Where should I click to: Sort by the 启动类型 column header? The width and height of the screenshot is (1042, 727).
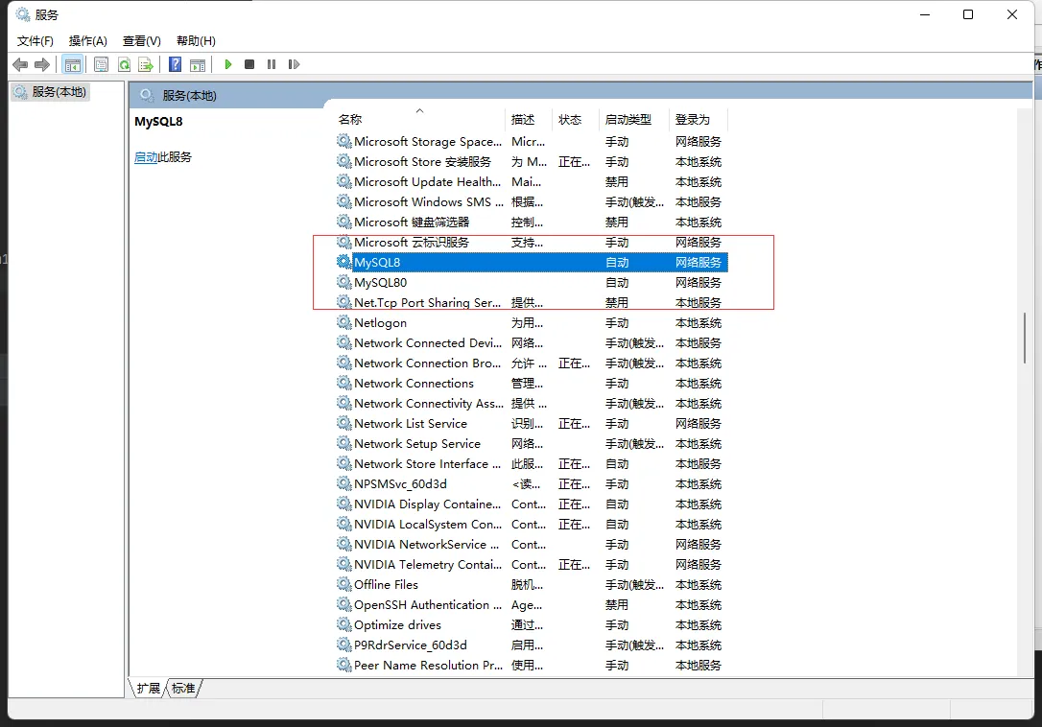pyautogui.click(x=634, y=120)
